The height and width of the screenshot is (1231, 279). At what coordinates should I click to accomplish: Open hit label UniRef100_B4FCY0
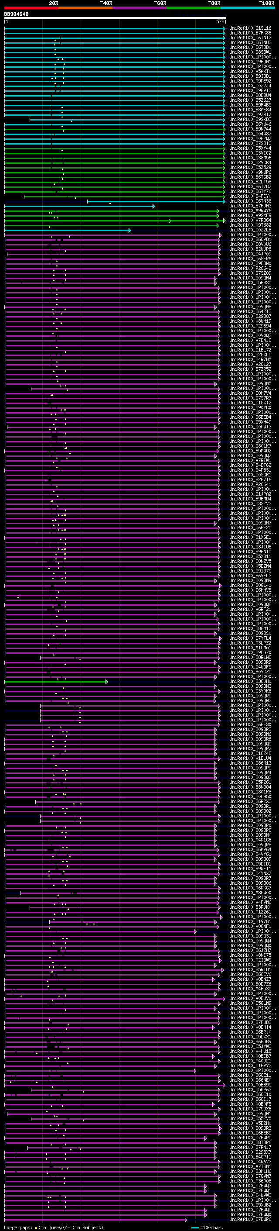pyautogui.click(x=250, y=197)
